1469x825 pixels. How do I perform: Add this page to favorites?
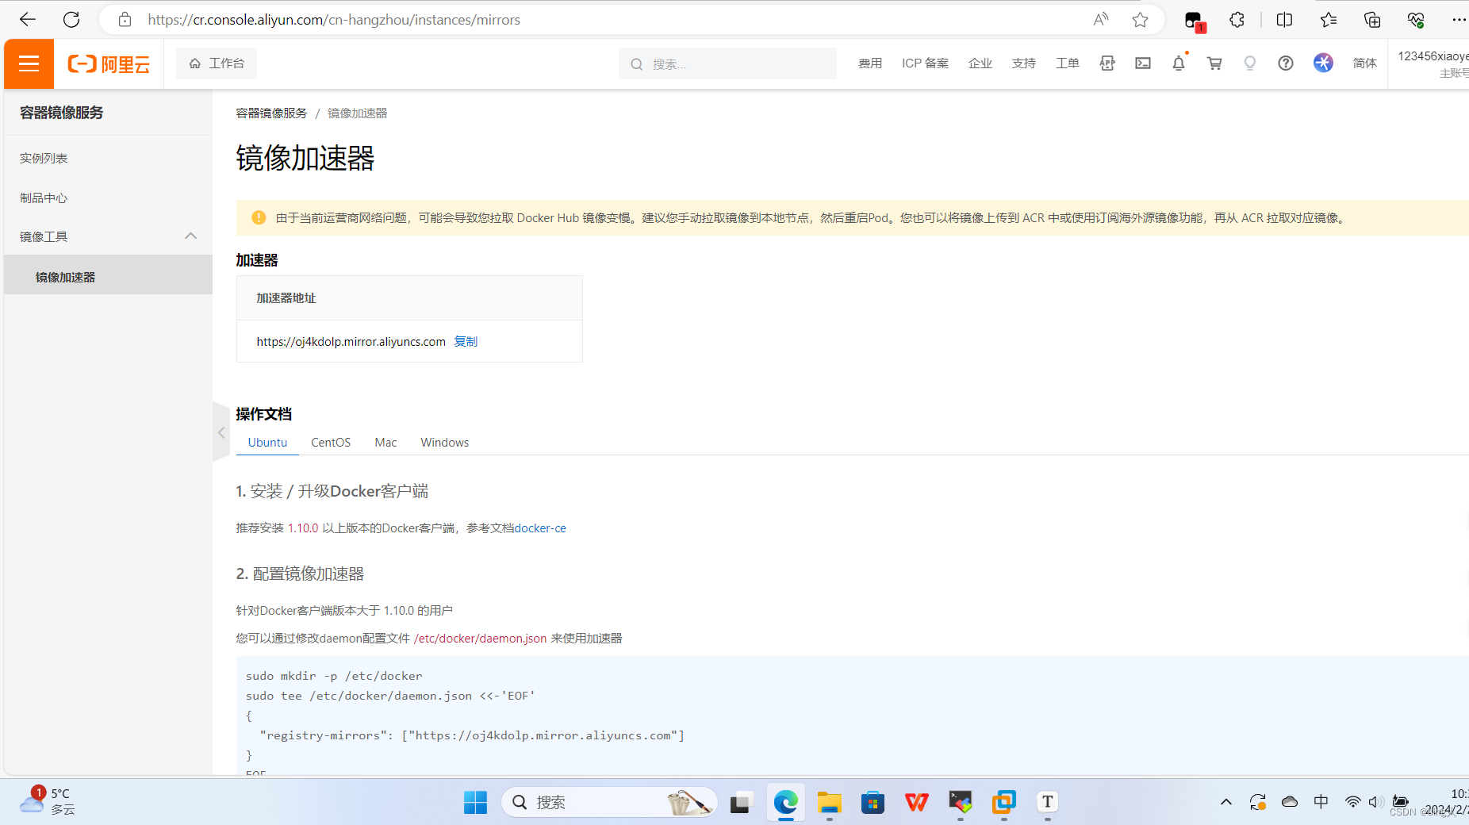click(1140, 20)
